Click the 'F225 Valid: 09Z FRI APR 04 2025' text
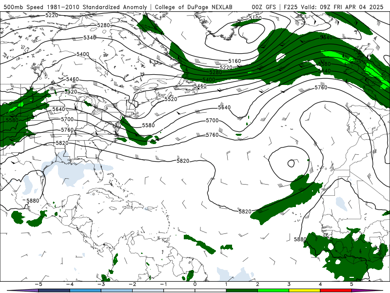Screen dimensions: 390x293 pyautogui.click(x=333, y=7)
